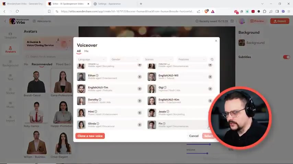Click the Search for AI avatars field
The width and height of the screenshot is (293, 164).
pyautogui.click(x=48, y=57)
